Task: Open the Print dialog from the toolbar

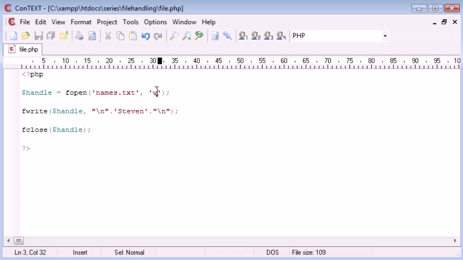Action: tap(79, 36)
